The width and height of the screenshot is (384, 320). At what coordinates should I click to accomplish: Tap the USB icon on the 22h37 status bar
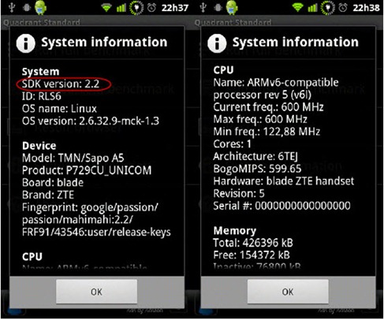point(12,8)
